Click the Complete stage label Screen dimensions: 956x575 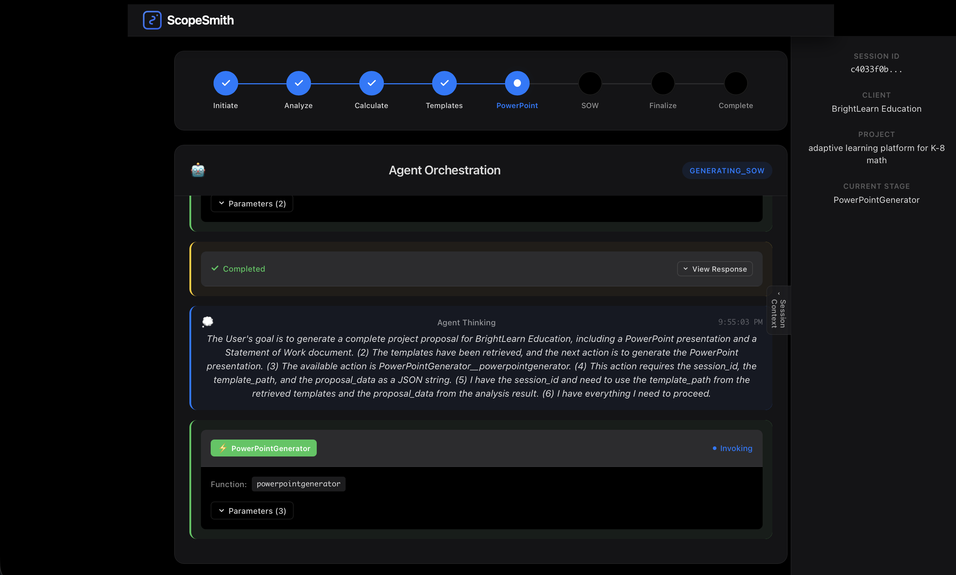736,106
